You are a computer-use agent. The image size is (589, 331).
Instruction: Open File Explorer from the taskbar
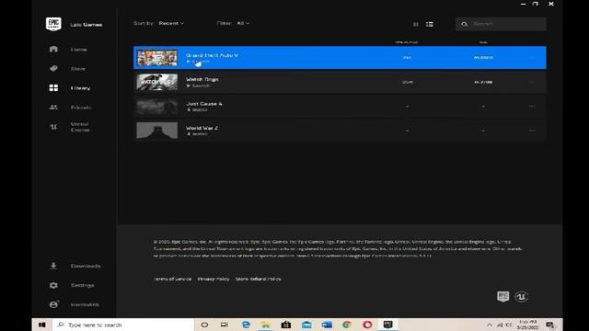click(266, 325)
